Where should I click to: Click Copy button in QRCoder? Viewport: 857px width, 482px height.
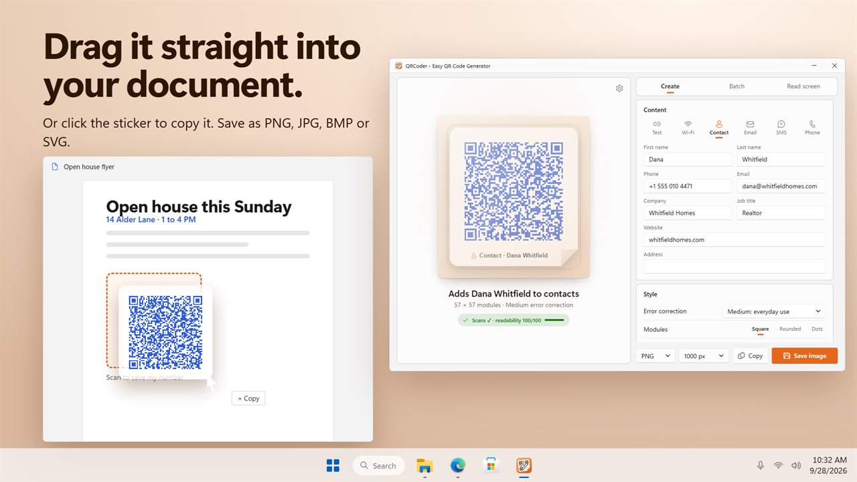[750, 356]
